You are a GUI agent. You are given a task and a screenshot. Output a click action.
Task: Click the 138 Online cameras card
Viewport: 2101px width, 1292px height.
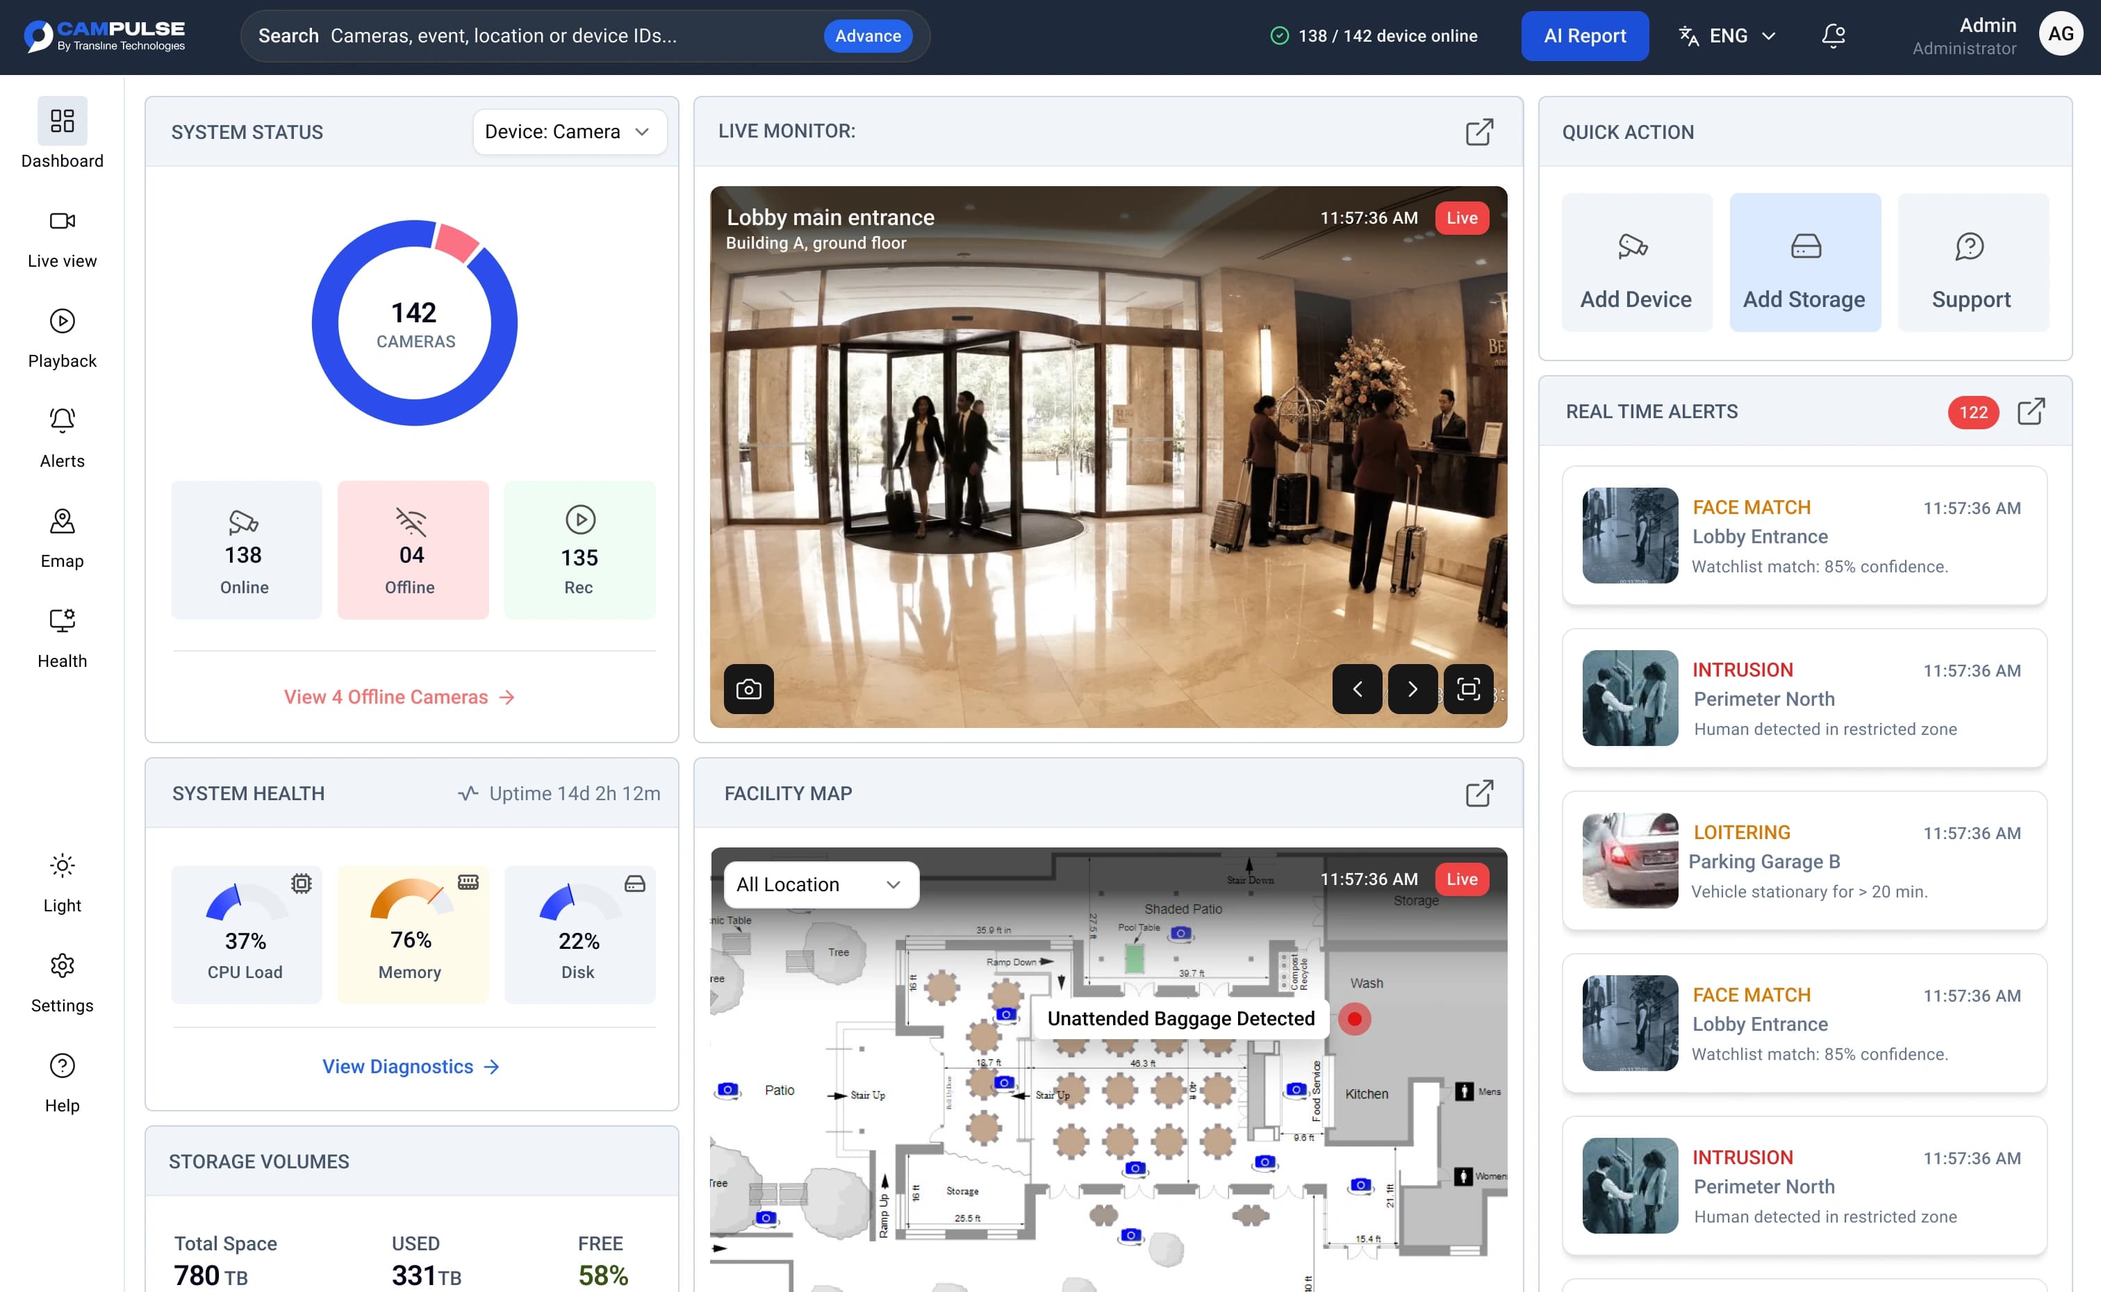pyautogui.click(x=246, y=549)
